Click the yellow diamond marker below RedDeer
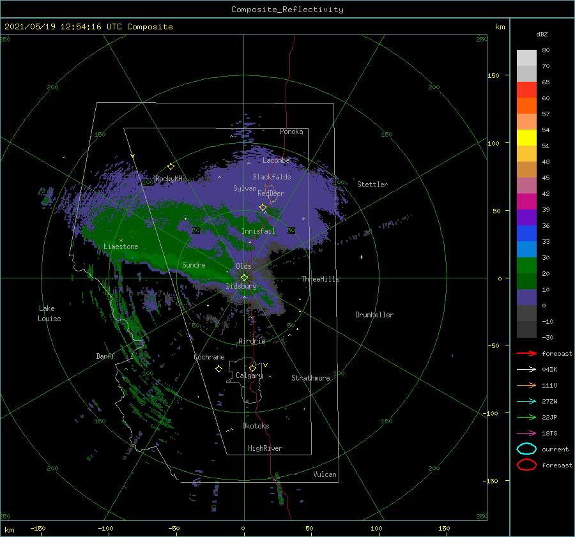The image size is (575, 537). coord(263,208)
